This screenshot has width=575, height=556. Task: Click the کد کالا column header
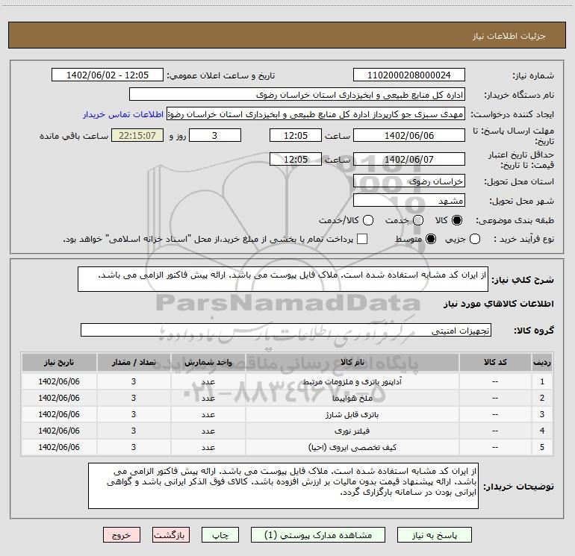495,362
